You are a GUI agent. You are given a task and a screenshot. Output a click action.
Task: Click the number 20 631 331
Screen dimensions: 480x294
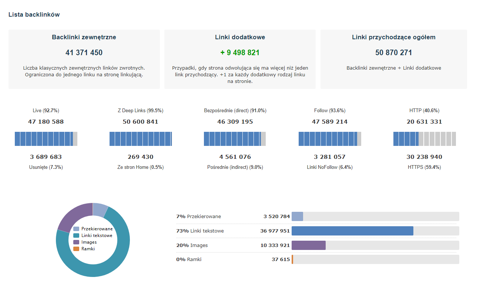424,122
